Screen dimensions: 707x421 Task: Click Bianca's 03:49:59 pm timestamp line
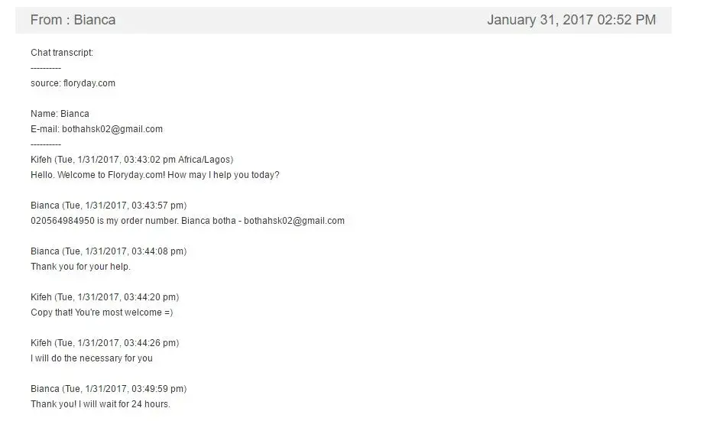coord(109,389)
